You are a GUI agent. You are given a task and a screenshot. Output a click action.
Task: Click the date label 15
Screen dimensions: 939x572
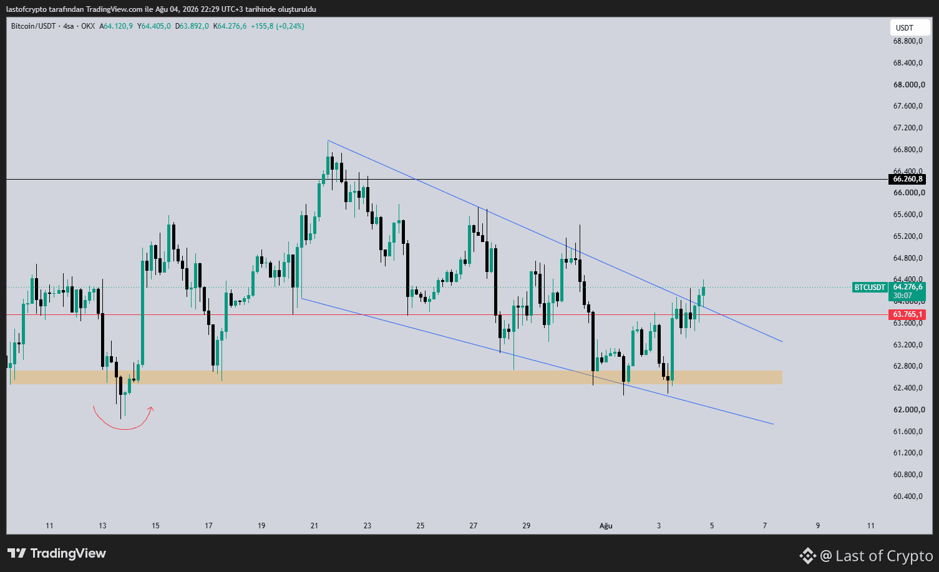click(155, 526)
